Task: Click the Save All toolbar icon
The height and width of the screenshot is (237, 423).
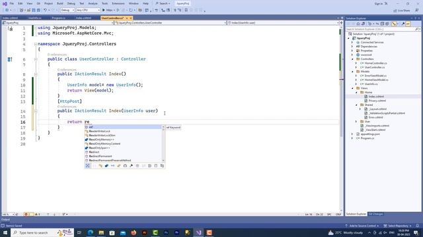Action: tap(38, 11)
